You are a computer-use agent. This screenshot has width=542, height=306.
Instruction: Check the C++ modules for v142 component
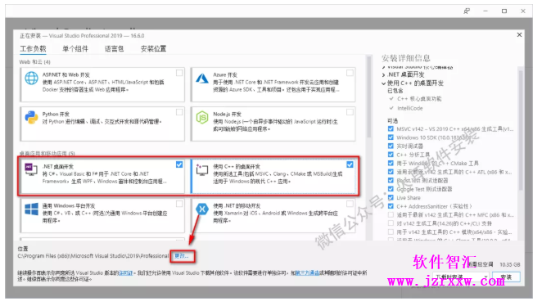click(391, 232)
